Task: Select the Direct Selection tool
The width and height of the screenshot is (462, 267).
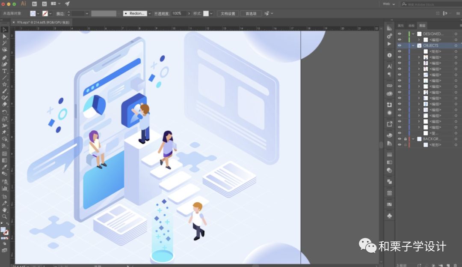Action: [4, 36]
